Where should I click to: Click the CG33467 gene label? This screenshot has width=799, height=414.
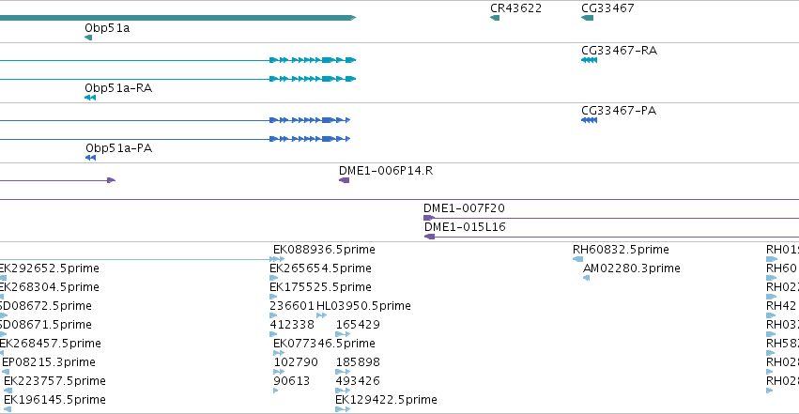click(607, 8)
